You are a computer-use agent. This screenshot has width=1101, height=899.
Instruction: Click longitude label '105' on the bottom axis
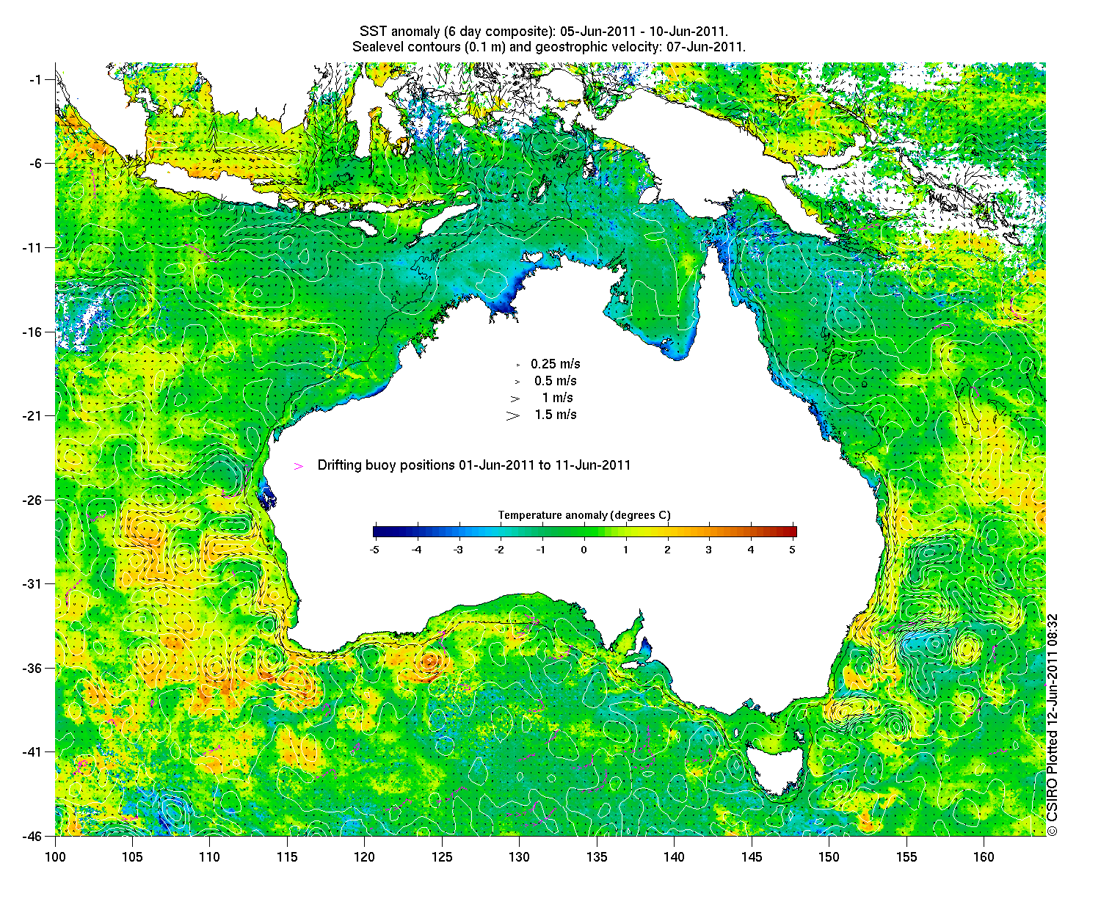click(132, 856)
